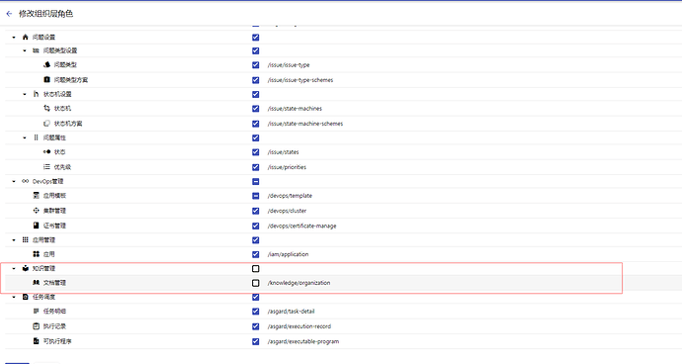Click the home icon of 问题设置
682x364 pixels.
tap(26, 37)
